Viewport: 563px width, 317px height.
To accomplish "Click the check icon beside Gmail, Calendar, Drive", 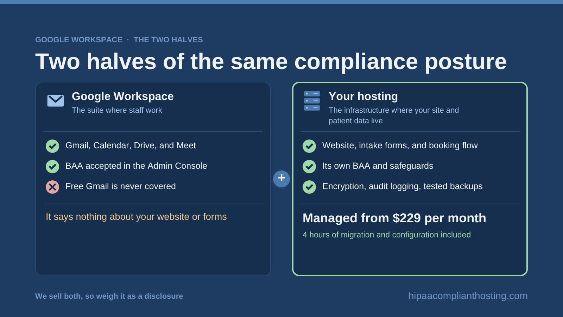I will [x=52, y=146].
